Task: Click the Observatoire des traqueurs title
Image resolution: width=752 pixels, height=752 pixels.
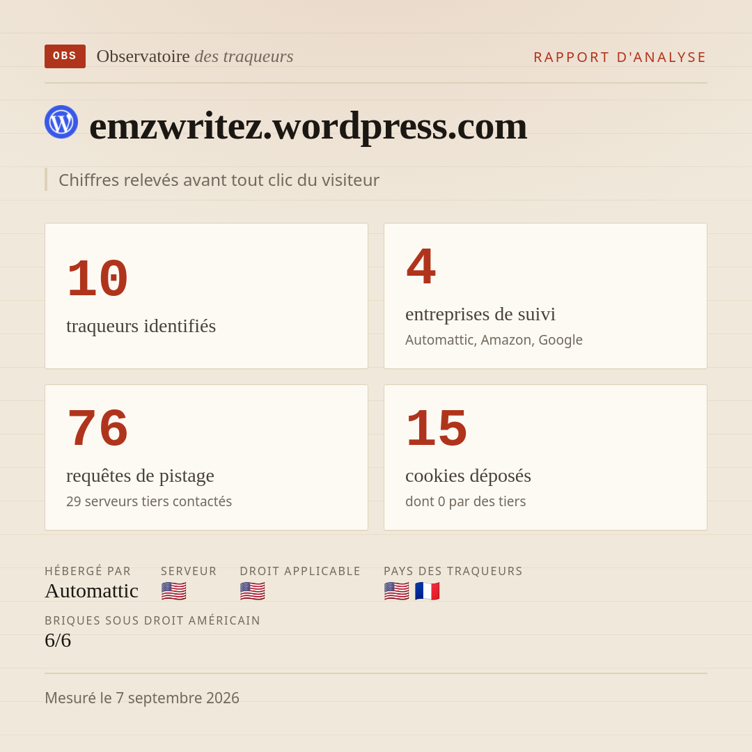Action: tap(195, 56)
